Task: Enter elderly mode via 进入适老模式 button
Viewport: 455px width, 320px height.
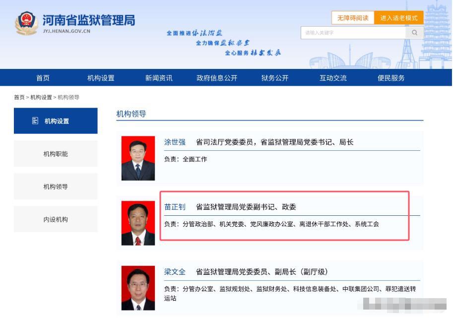Action: tap(398, 17)
